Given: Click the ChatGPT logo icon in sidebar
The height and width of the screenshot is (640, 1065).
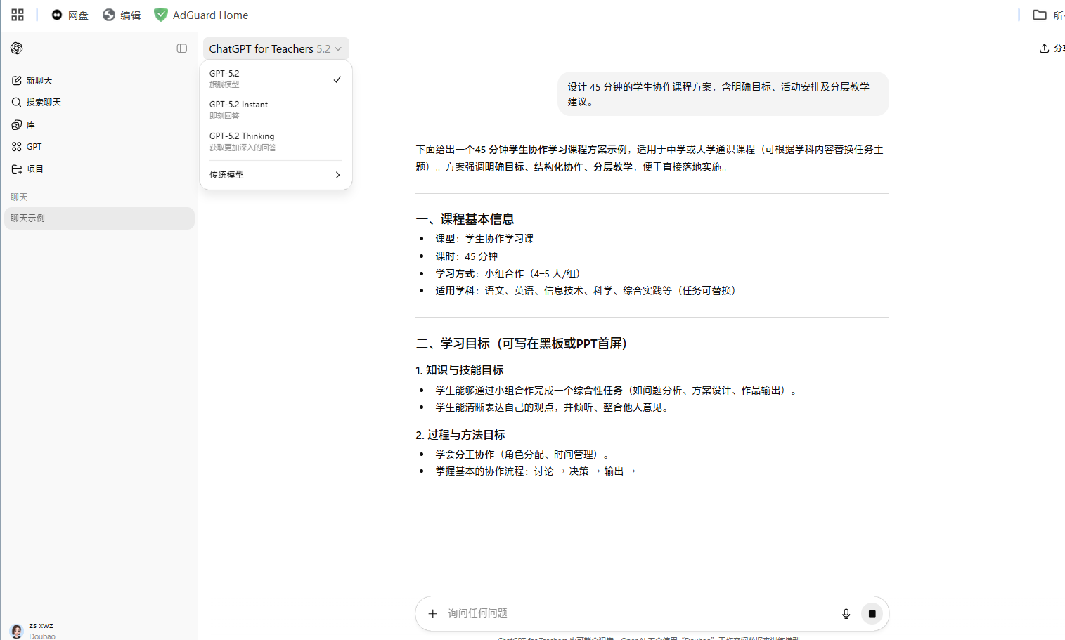Looking at the screenshot, I should pos(17,48).
